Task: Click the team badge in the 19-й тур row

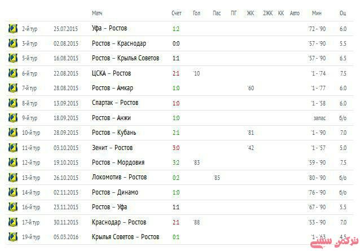Action: coord(13,237)
